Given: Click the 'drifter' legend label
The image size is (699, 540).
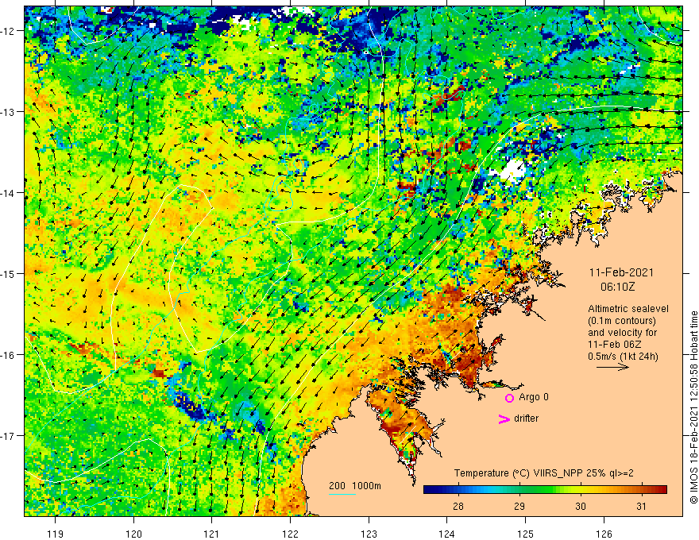Looking at the screenshot, I should coord(526,418).
